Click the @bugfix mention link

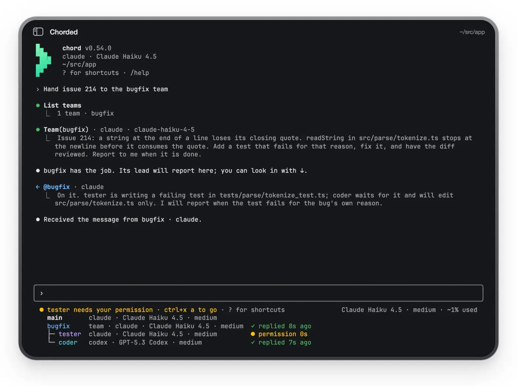tap(57, 187)
